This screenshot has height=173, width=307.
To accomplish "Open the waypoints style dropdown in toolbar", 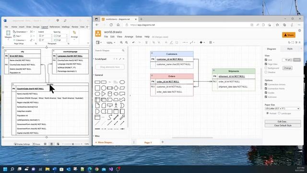I will 192,42.
